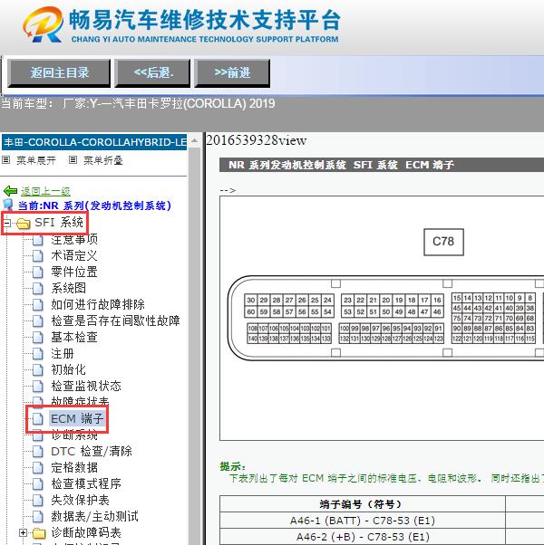
Task: Open 零件位置 page
Action: (x=74, y=272)
